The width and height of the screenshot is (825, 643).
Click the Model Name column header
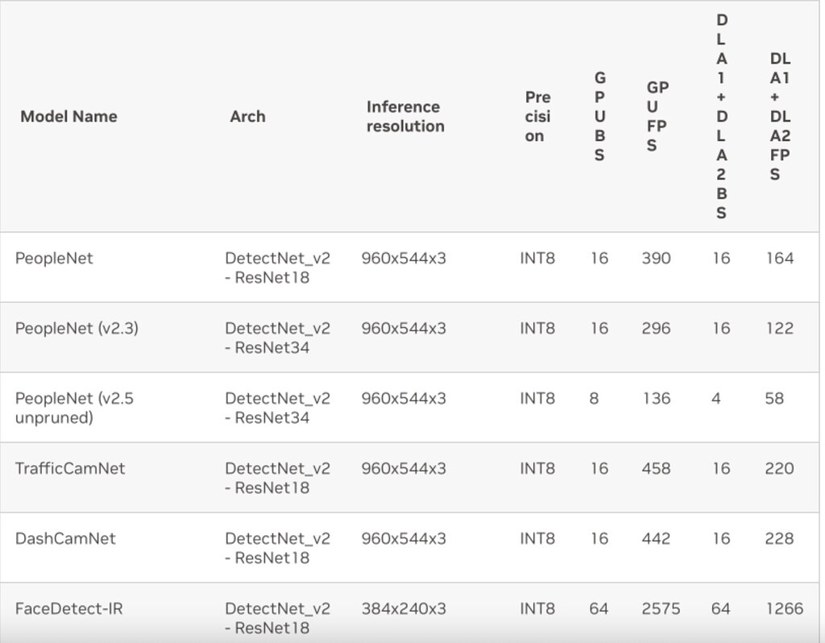coord(69,116)
